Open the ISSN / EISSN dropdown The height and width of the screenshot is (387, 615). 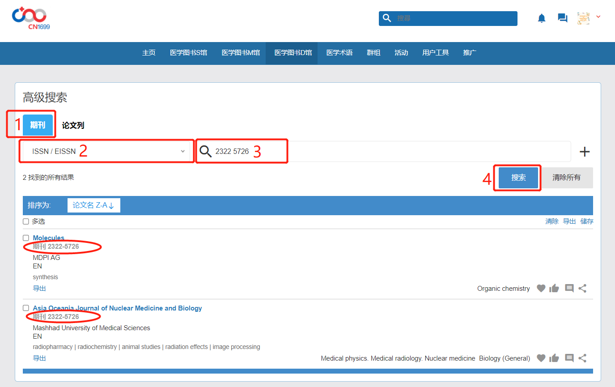[x=106, y=151]
